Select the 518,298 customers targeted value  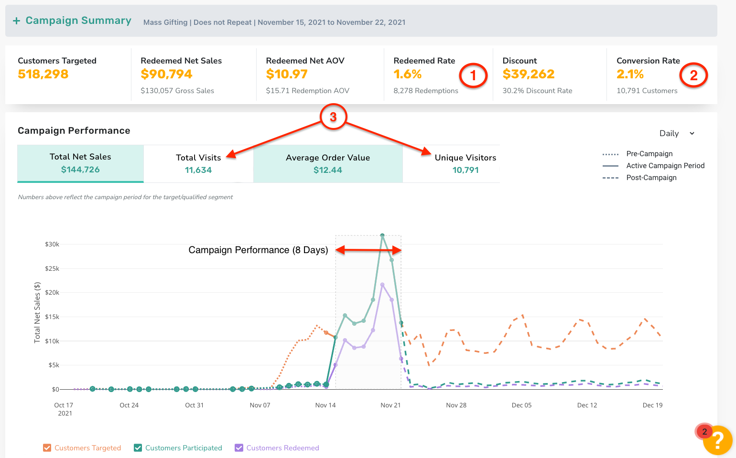(43, 75)
